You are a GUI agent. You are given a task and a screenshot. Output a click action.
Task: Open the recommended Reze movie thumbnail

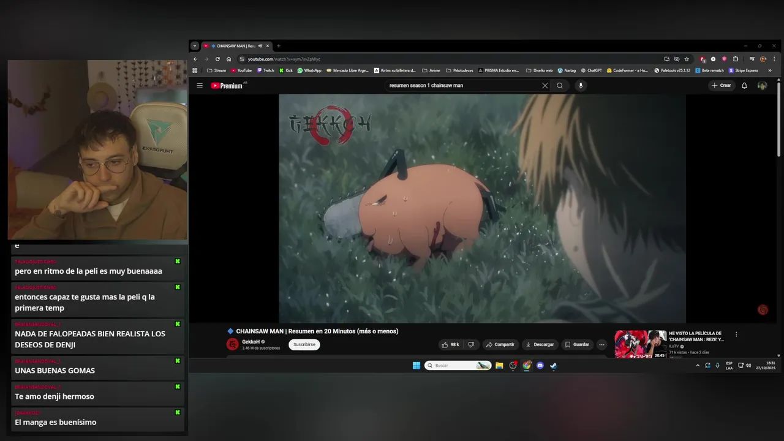(641, 344)
